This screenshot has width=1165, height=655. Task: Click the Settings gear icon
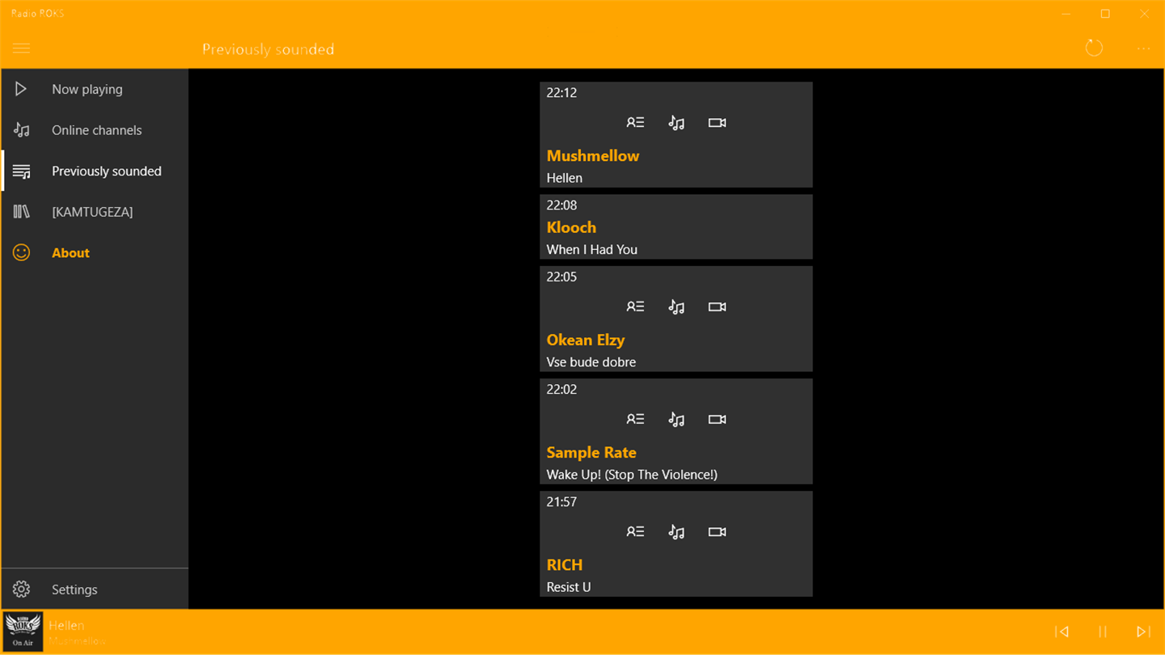[21, 589]
